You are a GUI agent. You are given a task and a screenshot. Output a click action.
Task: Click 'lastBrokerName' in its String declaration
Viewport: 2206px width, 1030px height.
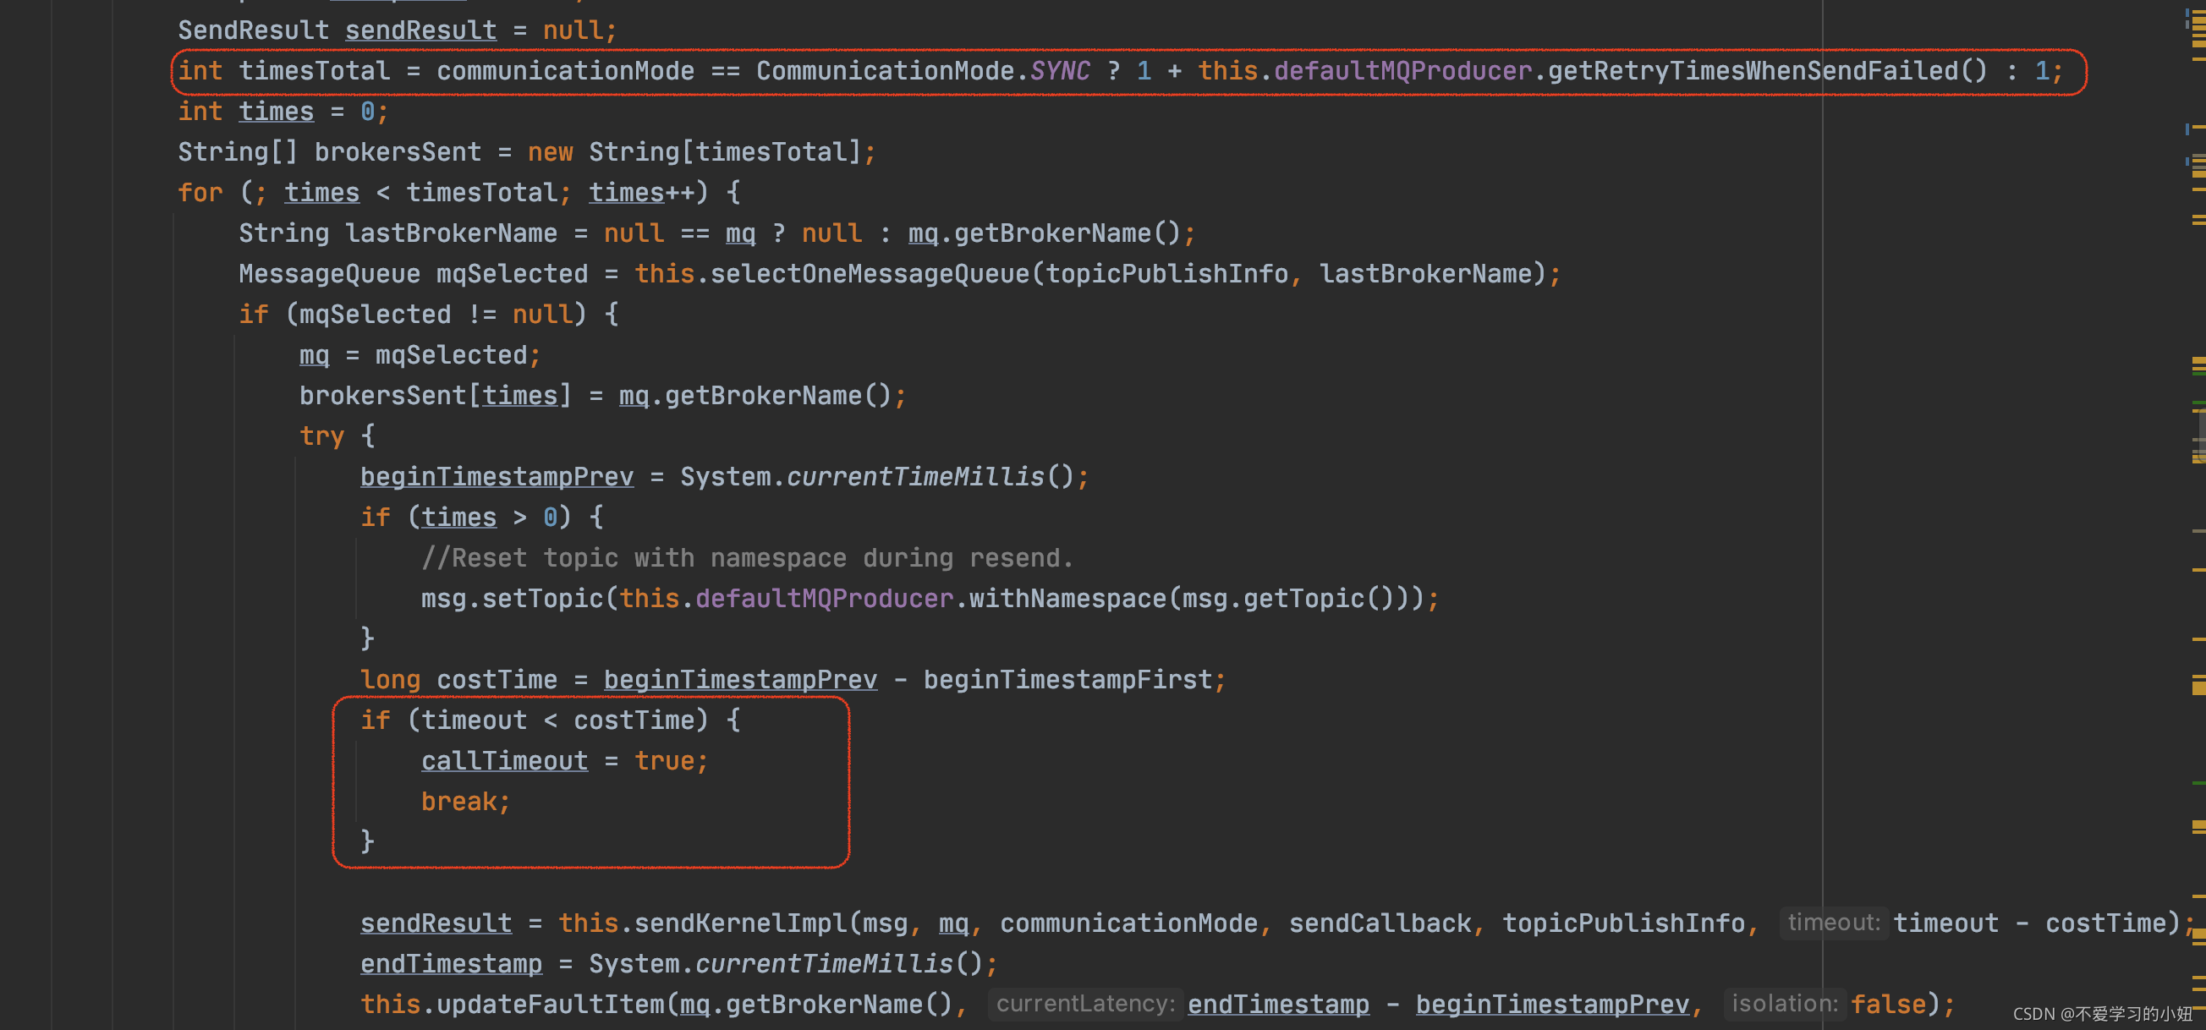452,233
